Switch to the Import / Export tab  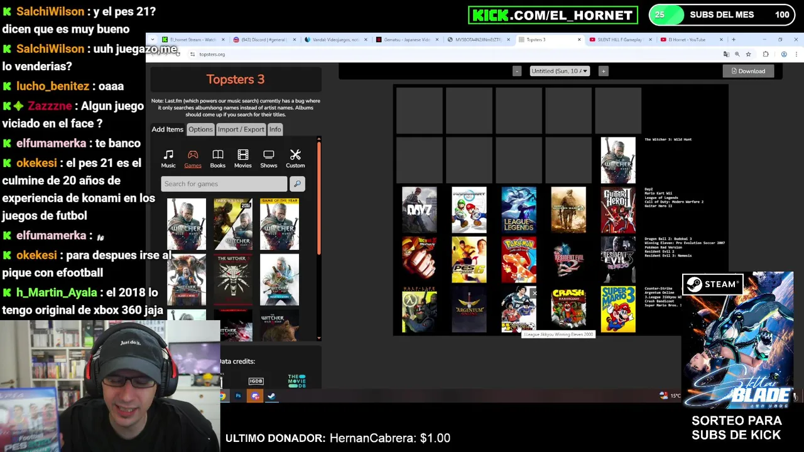point(241,129)
